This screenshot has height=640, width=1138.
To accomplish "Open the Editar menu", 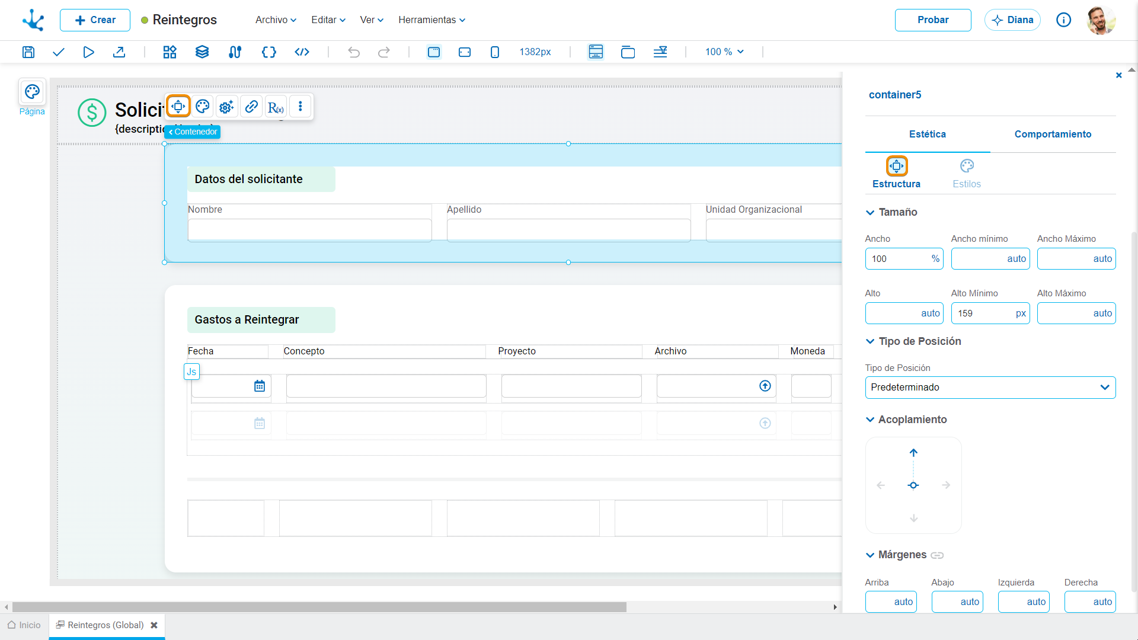I will coord(328,20).
